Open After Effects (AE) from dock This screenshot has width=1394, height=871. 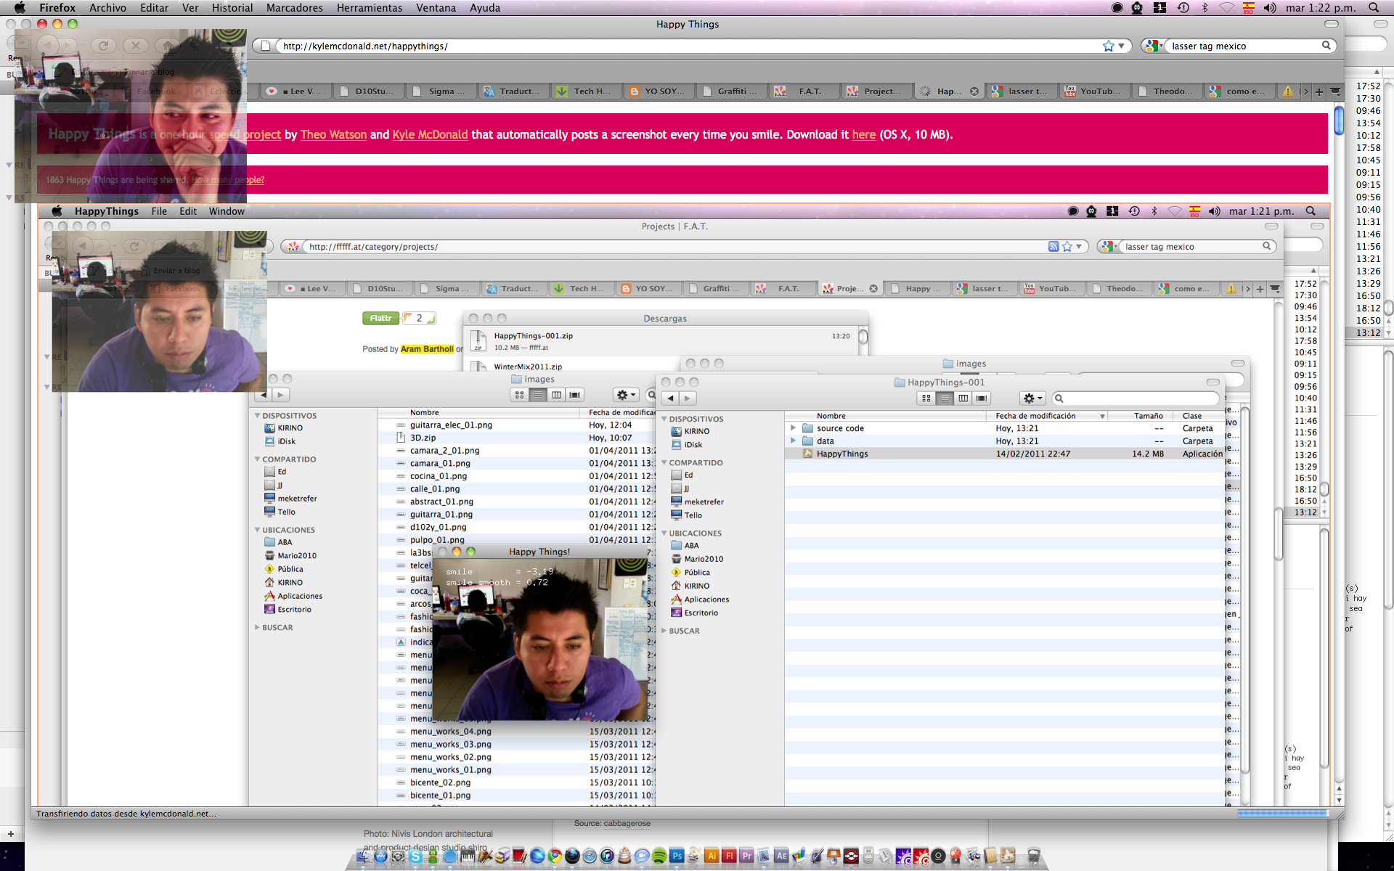pos(781,856)
